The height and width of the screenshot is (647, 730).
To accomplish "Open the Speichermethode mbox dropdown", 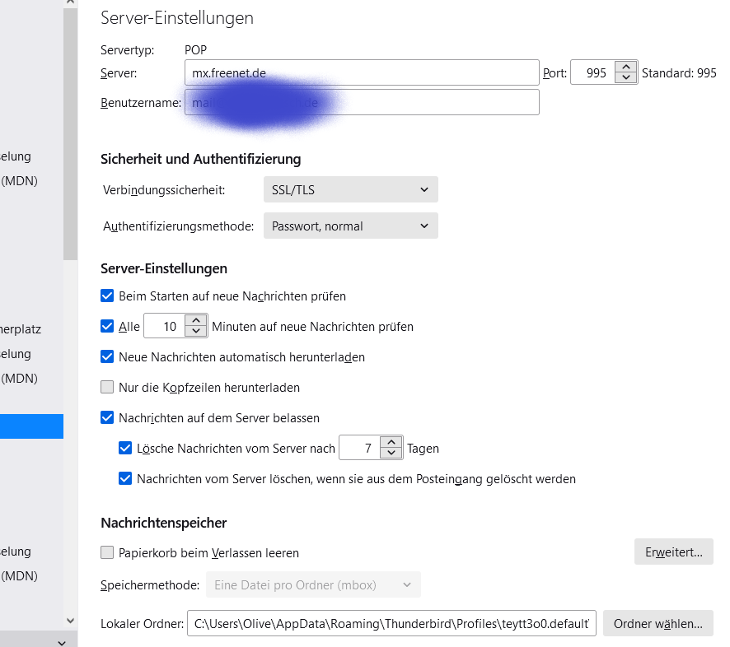I will coord(313,584).
